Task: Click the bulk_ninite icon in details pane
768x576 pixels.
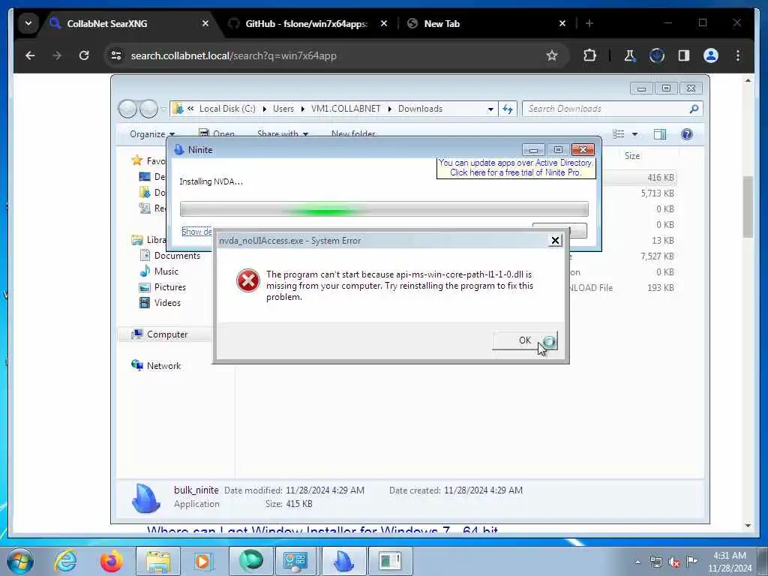Action: coord(146,498)
